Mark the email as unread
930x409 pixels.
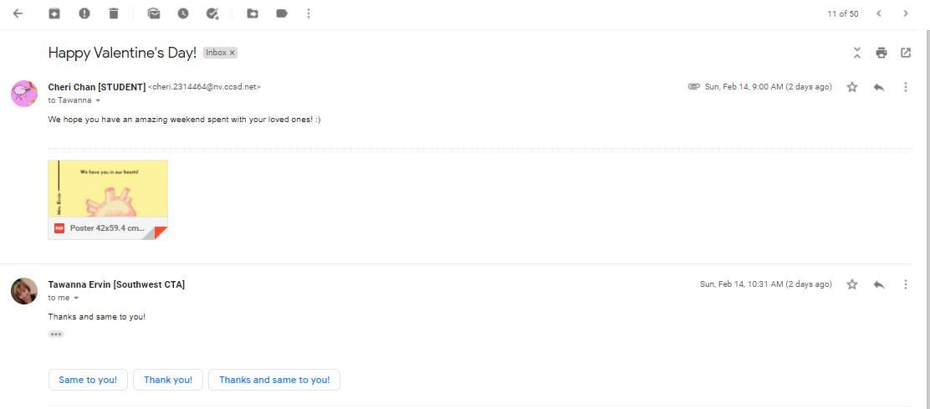click(153, 13)
